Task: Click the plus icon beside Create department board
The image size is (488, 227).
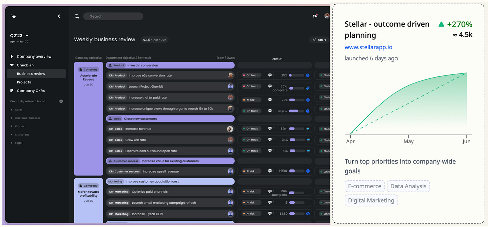Action: click(61, 101)
